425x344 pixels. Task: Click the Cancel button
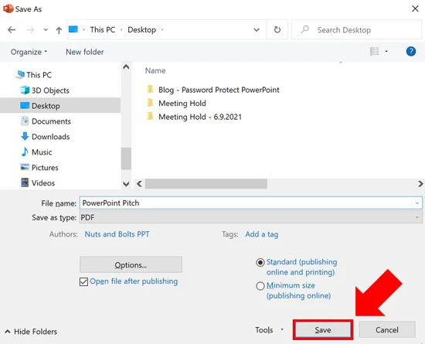pos(387,329)
